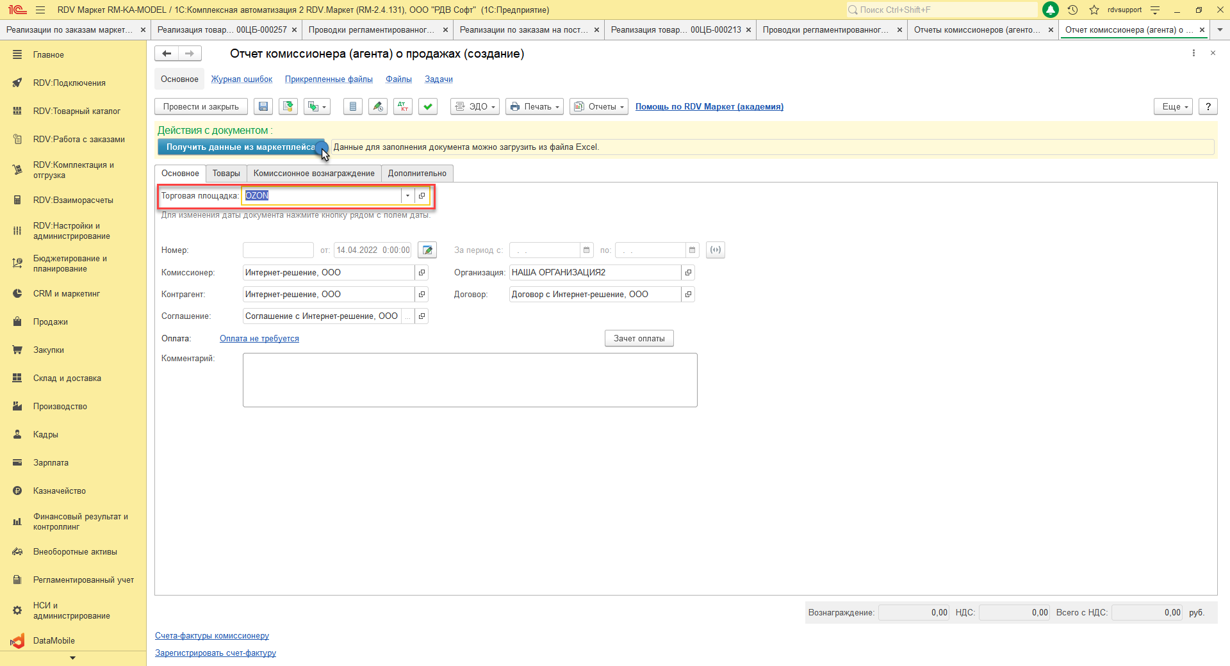Screen dimensions: 1230x666
Task: Go back with the left arrow button
Action: pos(167,54)
